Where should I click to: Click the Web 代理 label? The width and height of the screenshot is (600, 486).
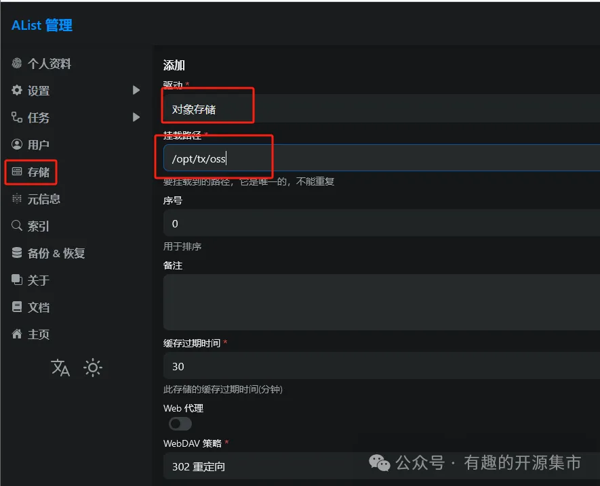click(183, 408)
